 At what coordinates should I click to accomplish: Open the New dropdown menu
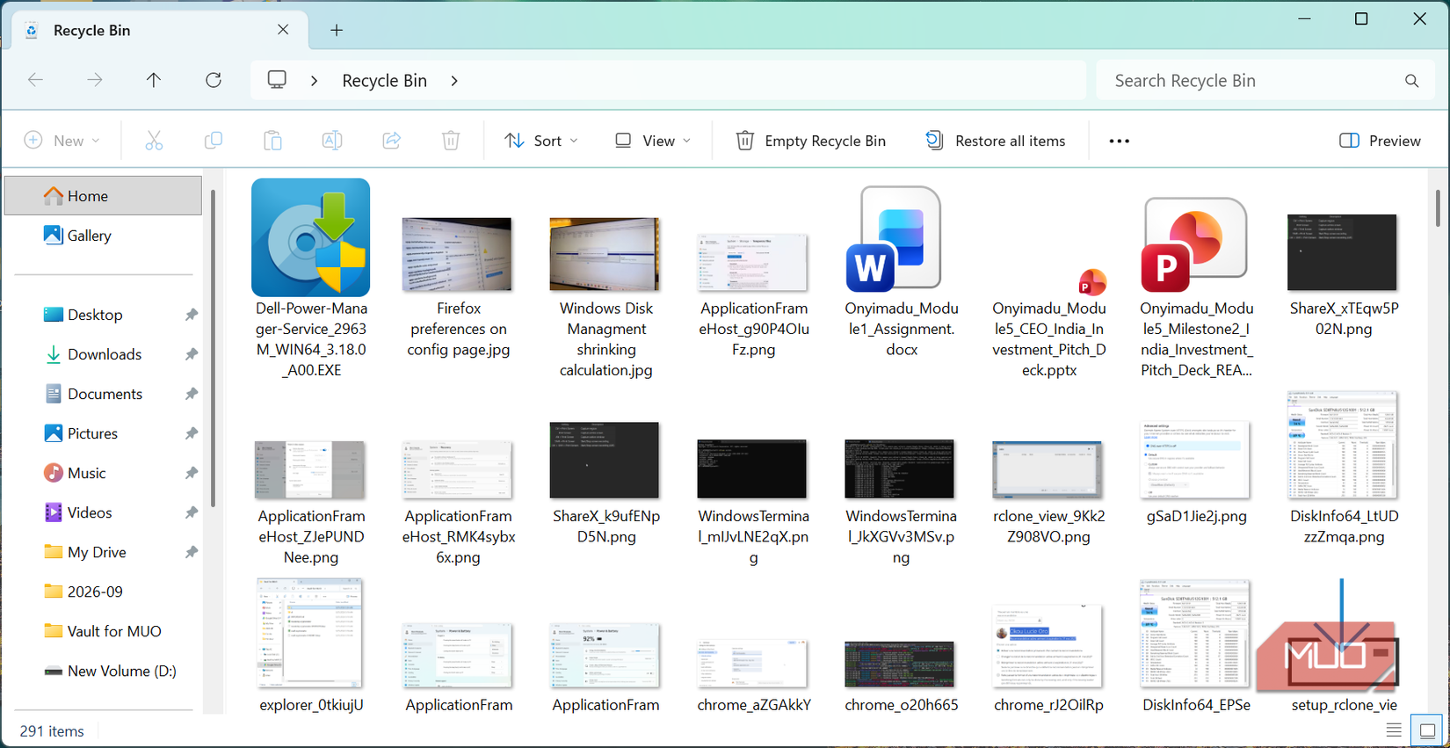(62, 141)
